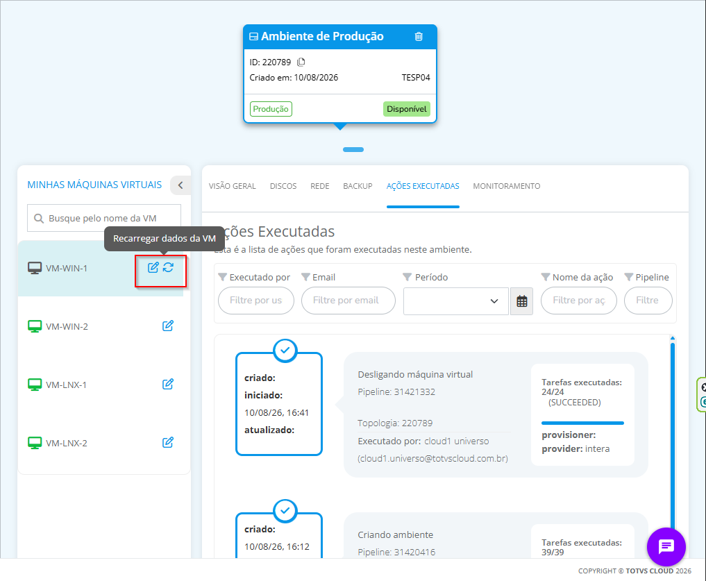Edit VM-LNX-2 with pencil icon
The width and height of the screenshot is (706, 581).
168,443
